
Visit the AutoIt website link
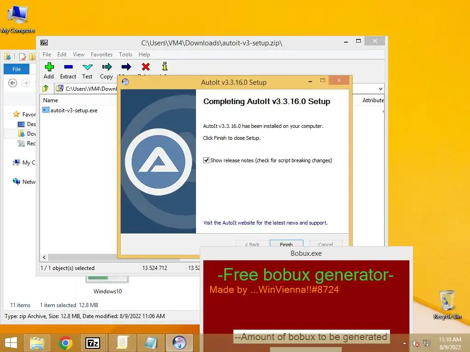[265, 223]
